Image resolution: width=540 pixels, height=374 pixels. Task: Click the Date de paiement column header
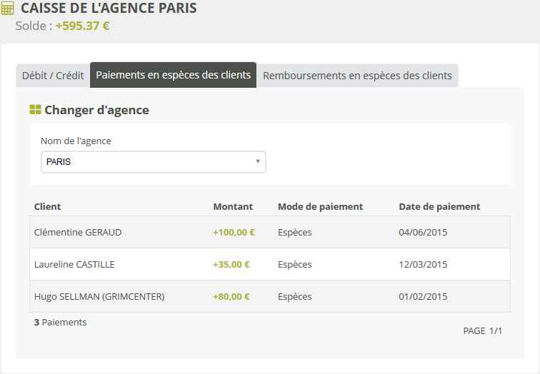pyautogui.click(x=439, y=206)
